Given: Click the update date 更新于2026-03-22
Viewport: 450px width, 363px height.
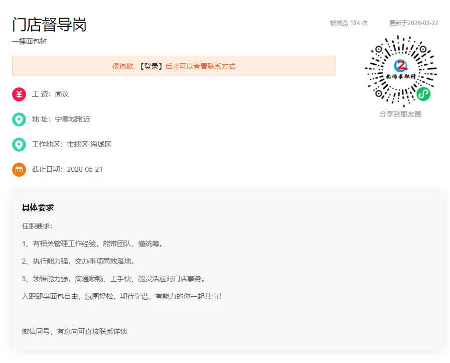Looking at the screenshot, I should (413, 23).
